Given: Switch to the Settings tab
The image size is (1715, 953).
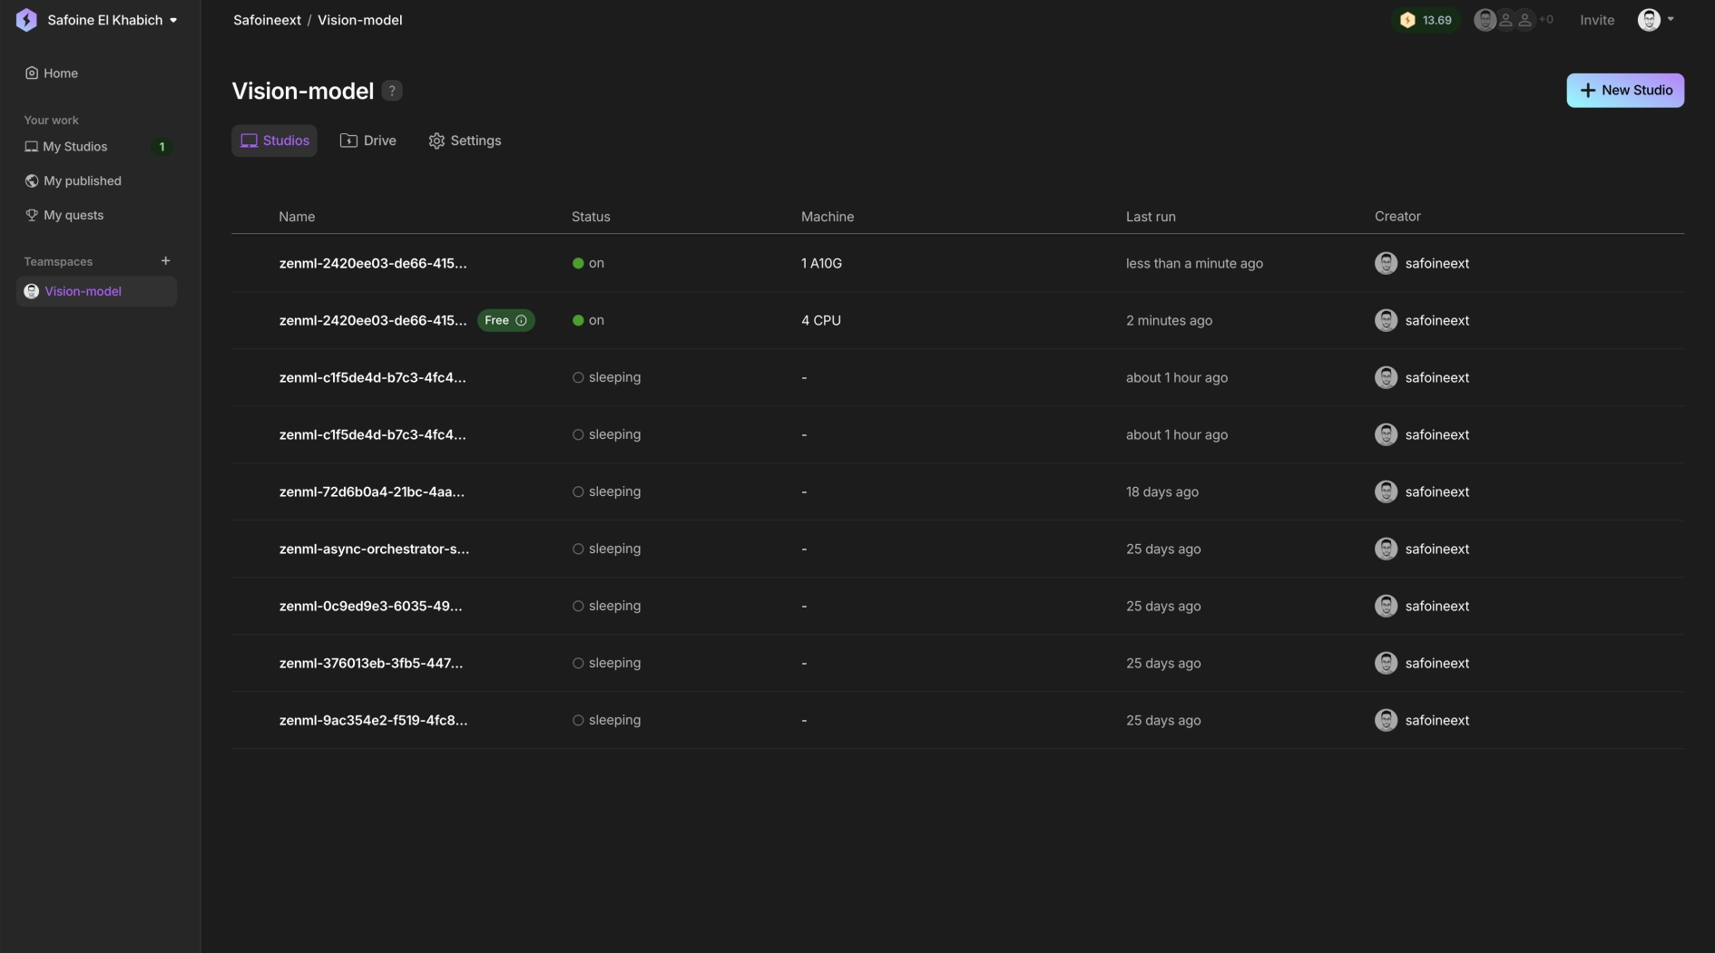Looking at the screenshot, I should point(465,141).
